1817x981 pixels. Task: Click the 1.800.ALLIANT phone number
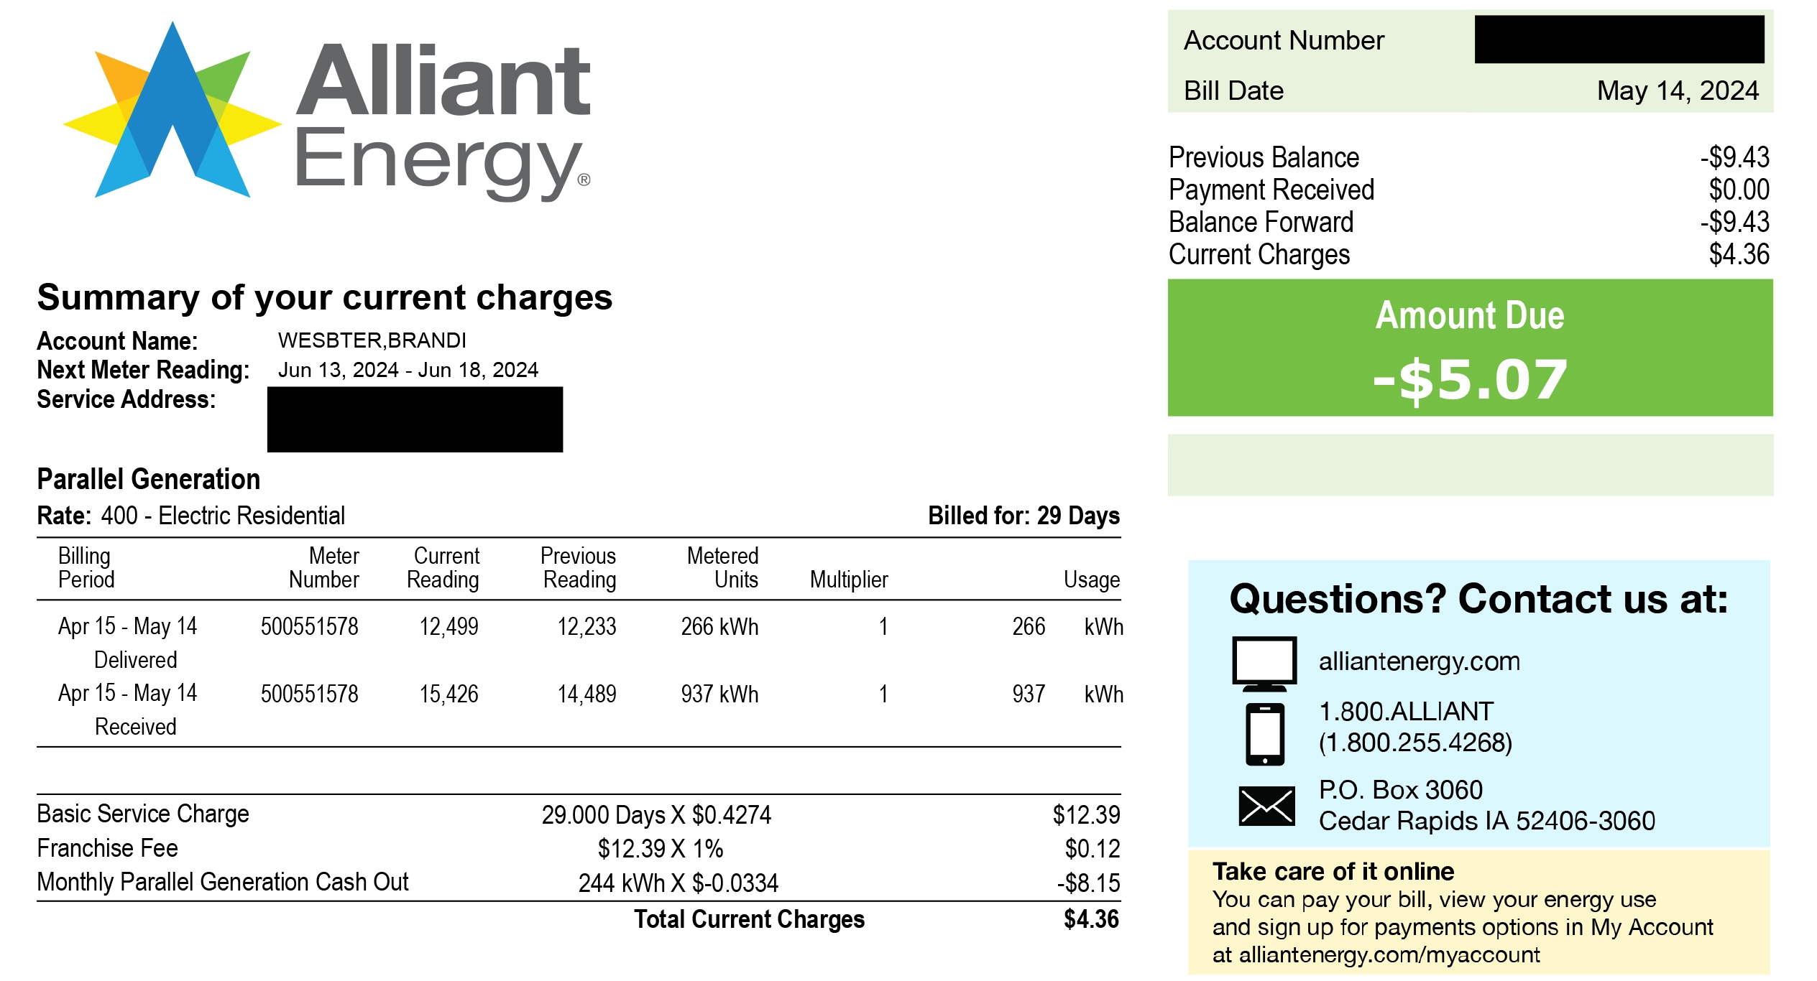coord(1406,712)
